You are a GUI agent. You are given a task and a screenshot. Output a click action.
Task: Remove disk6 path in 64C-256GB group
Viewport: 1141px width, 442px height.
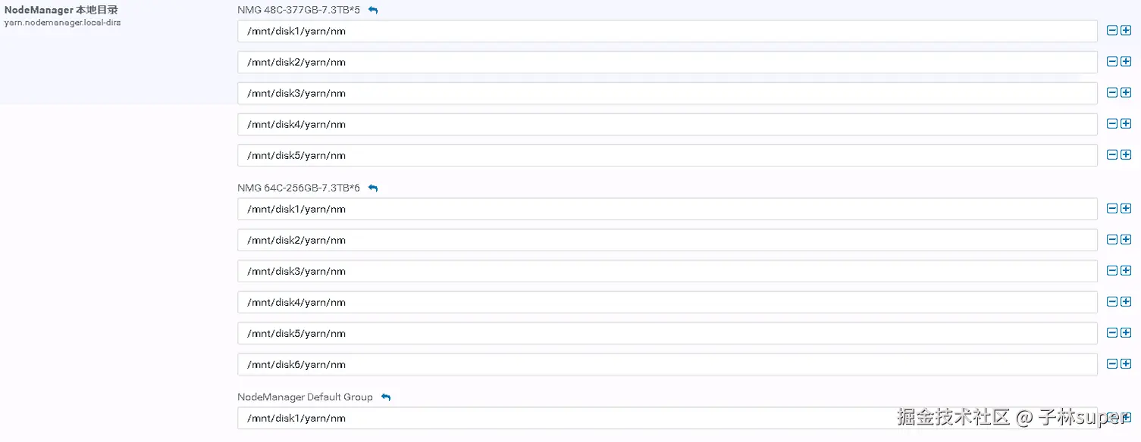1112,364
